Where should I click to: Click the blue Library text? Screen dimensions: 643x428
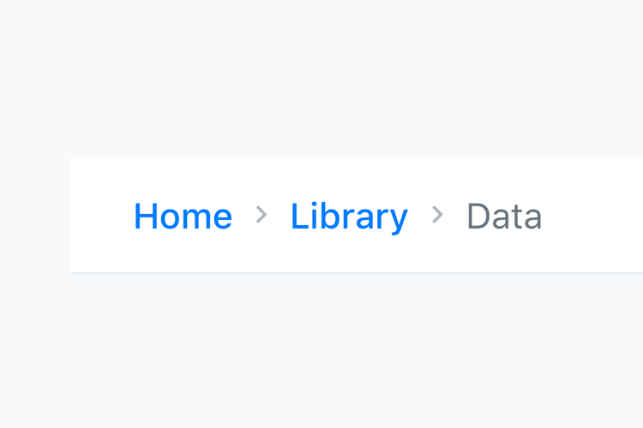pyautogui.click(x=349, y=217)
